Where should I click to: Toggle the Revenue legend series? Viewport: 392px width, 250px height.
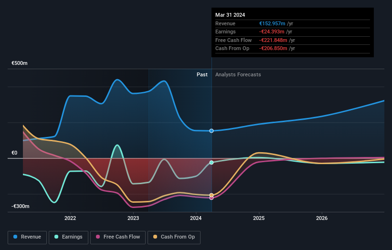click(27, 237)
